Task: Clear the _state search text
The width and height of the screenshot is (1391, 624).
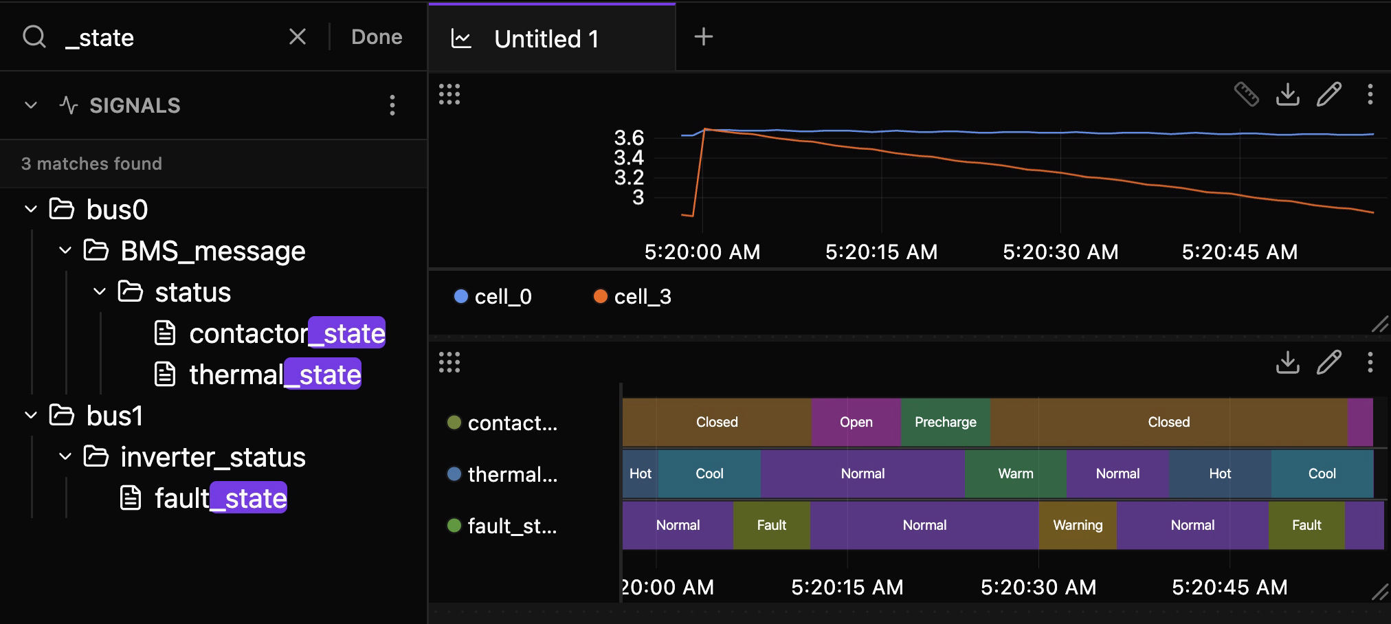Action: tap(297, 36)
